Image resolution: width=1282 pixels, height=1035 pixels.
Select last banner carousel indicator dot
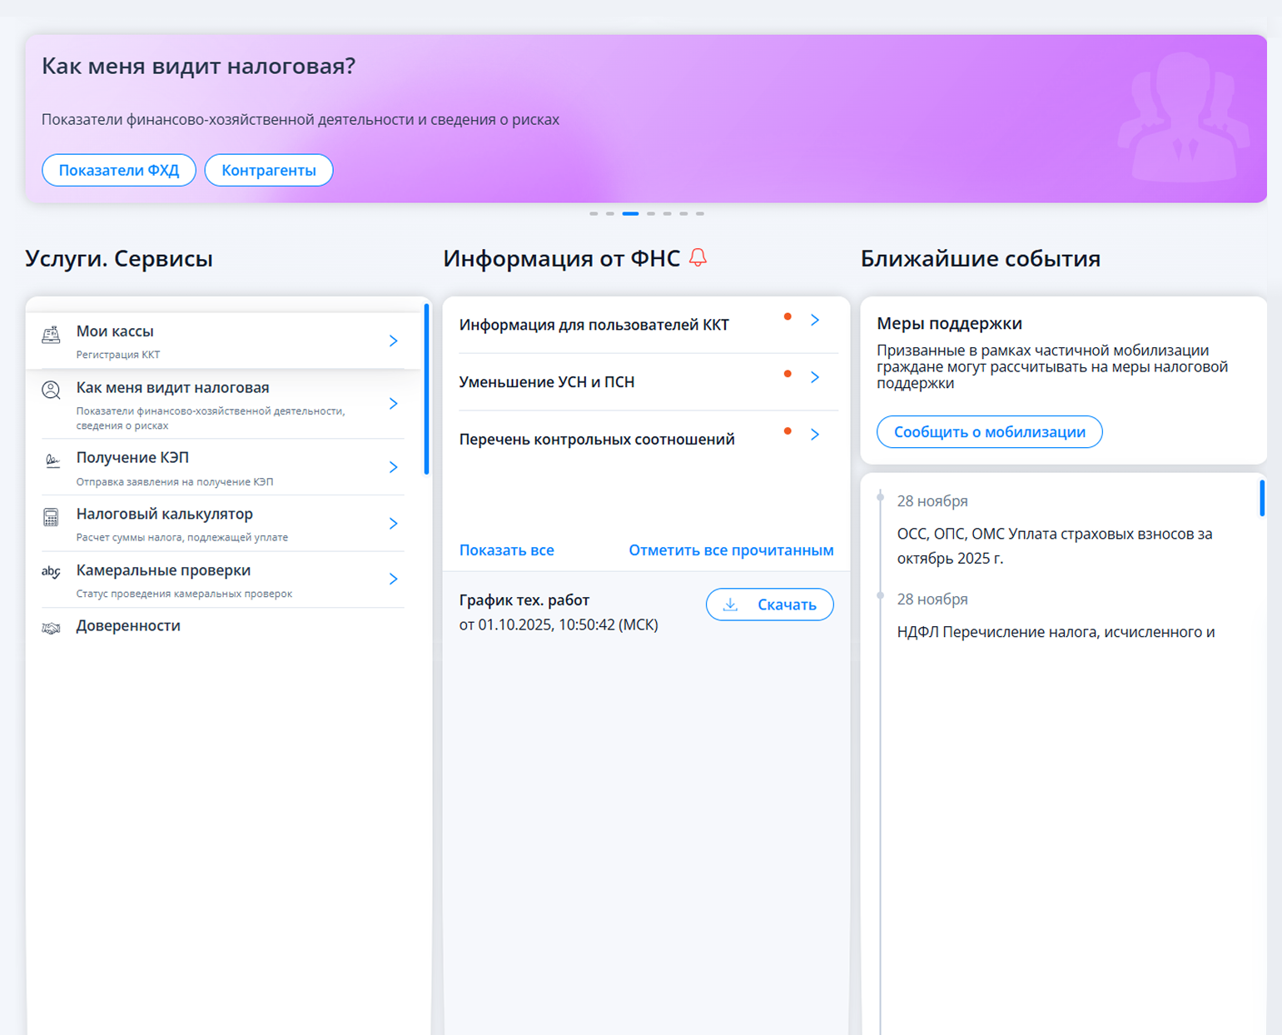click(x=700, y=214)
